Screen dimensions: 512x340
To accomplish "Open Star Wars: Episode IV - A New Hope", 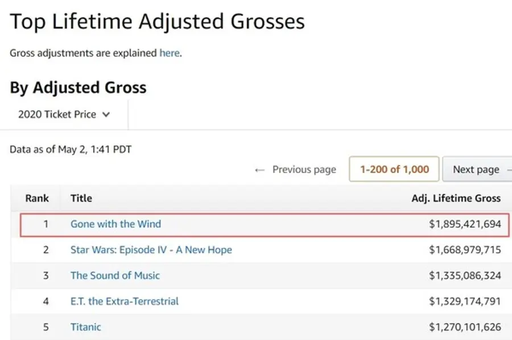I will tap(151, 250).
